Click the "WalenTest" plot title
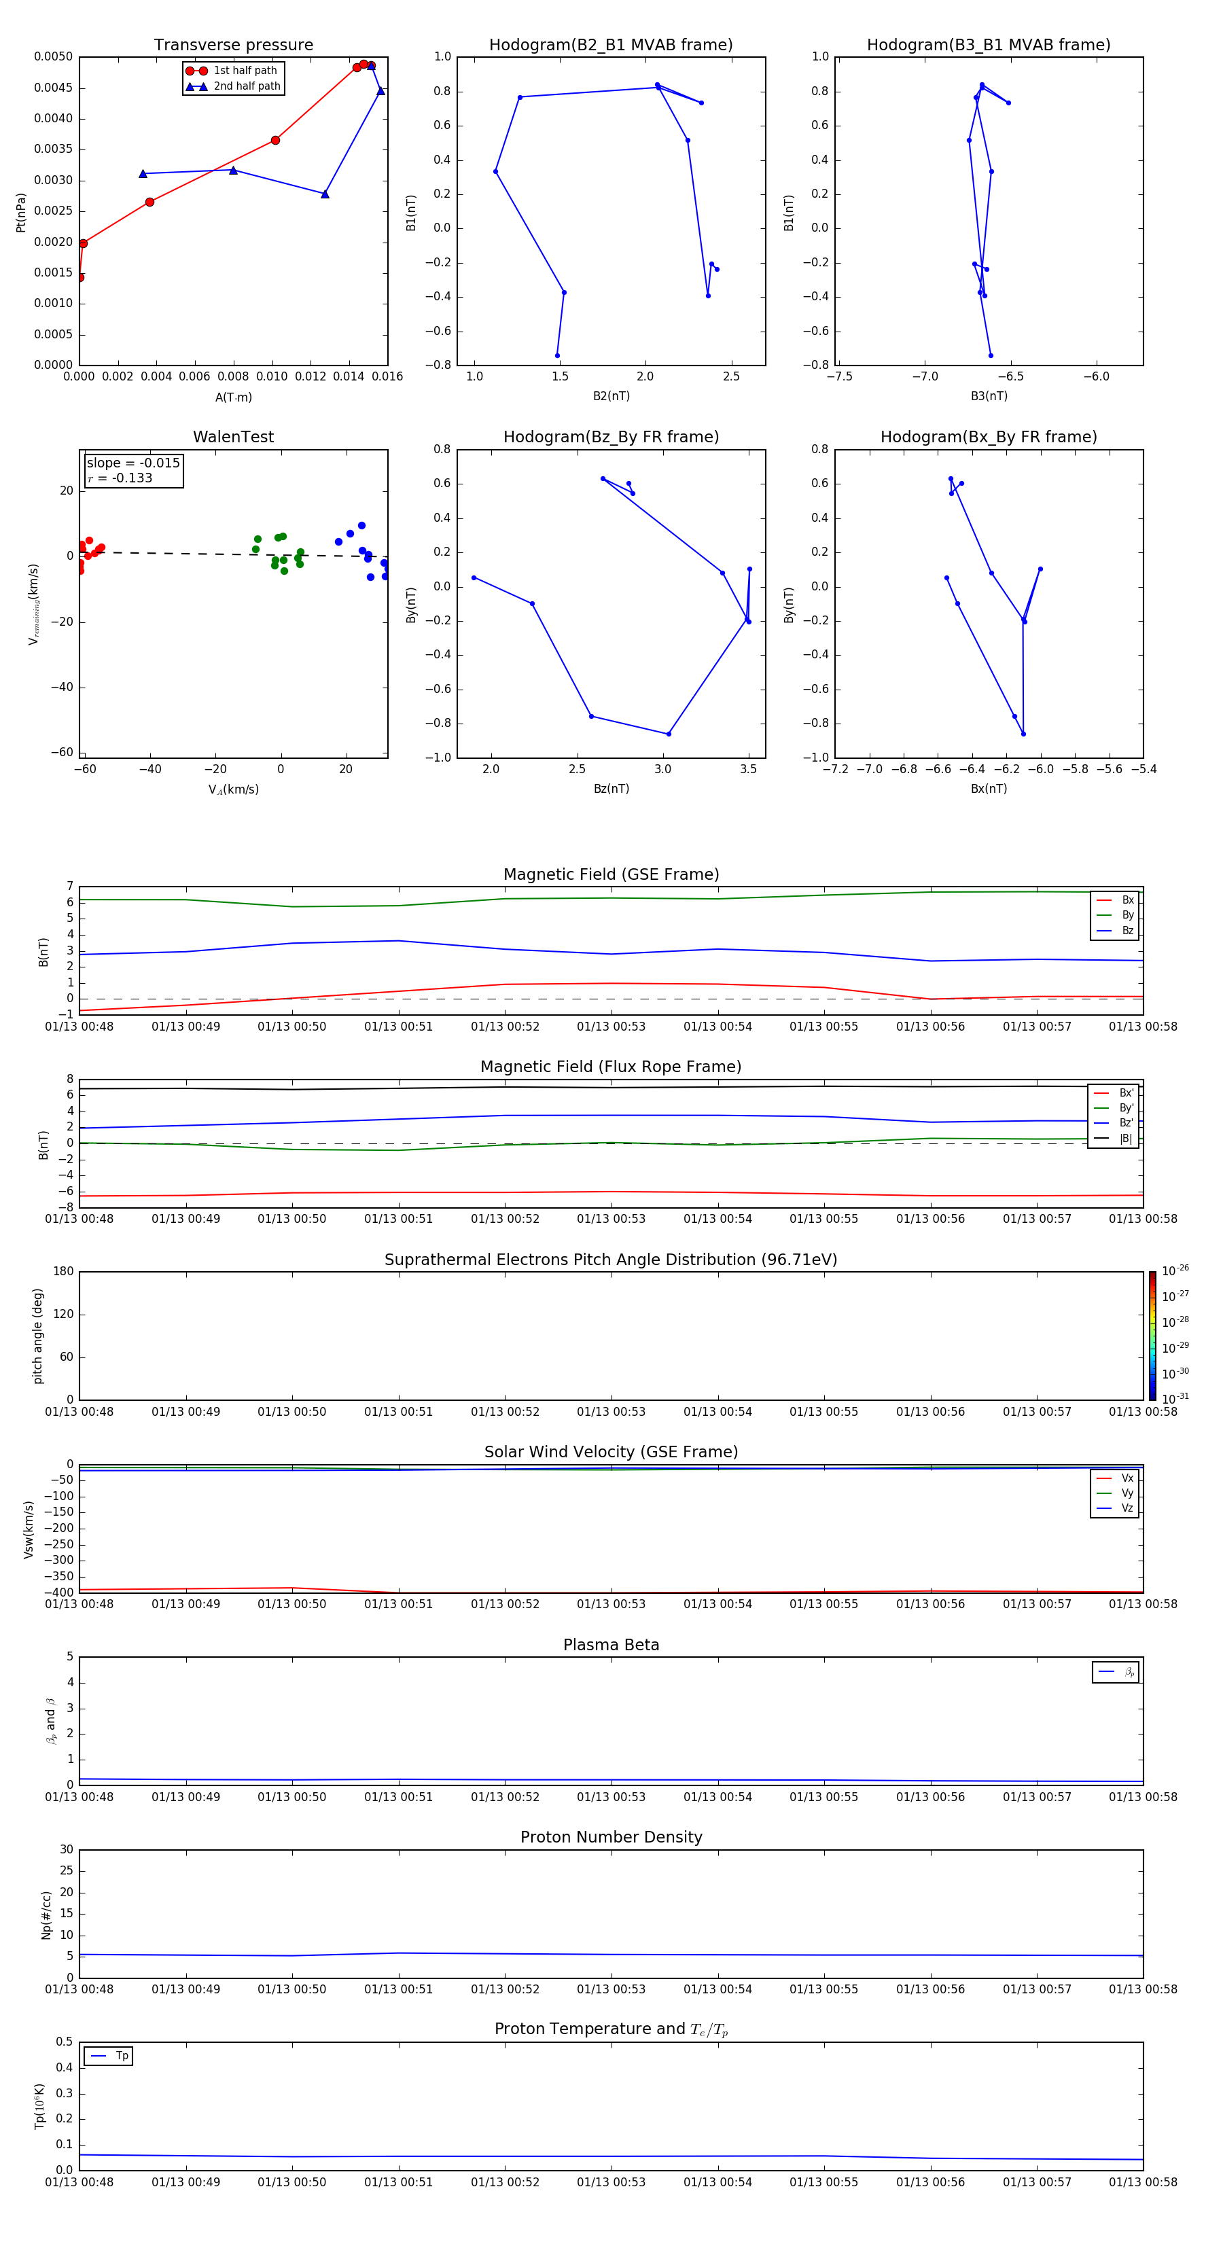This screenshot has height=2242, width=1223. tap(233, 437)
